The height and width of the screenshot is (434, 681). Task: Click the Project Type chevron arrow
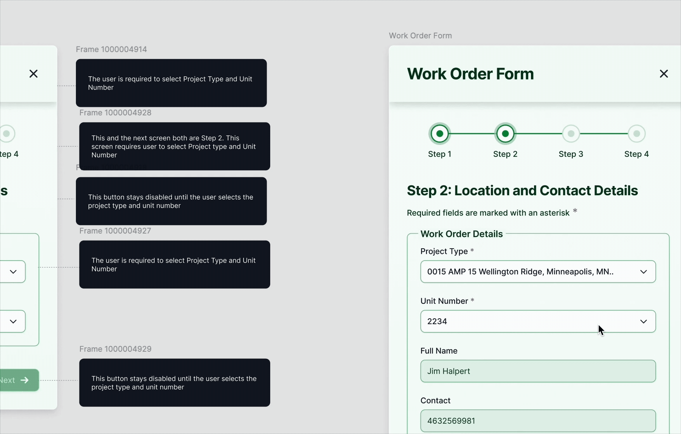click(643, 272)
